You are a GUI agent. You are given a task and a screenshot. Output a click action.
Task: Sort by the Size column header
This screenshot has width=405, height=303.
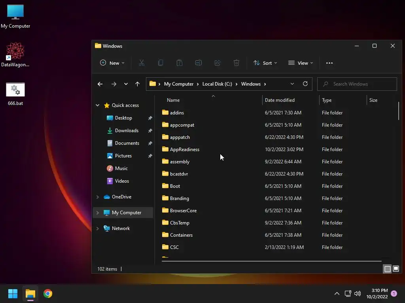click(x=373, y=100)
